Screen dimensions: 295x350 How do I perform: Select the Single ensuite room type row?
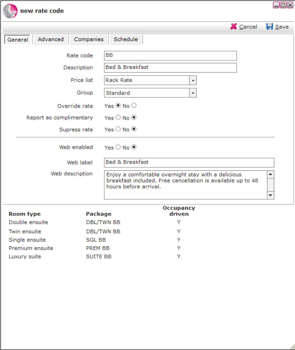pos(27,240)
